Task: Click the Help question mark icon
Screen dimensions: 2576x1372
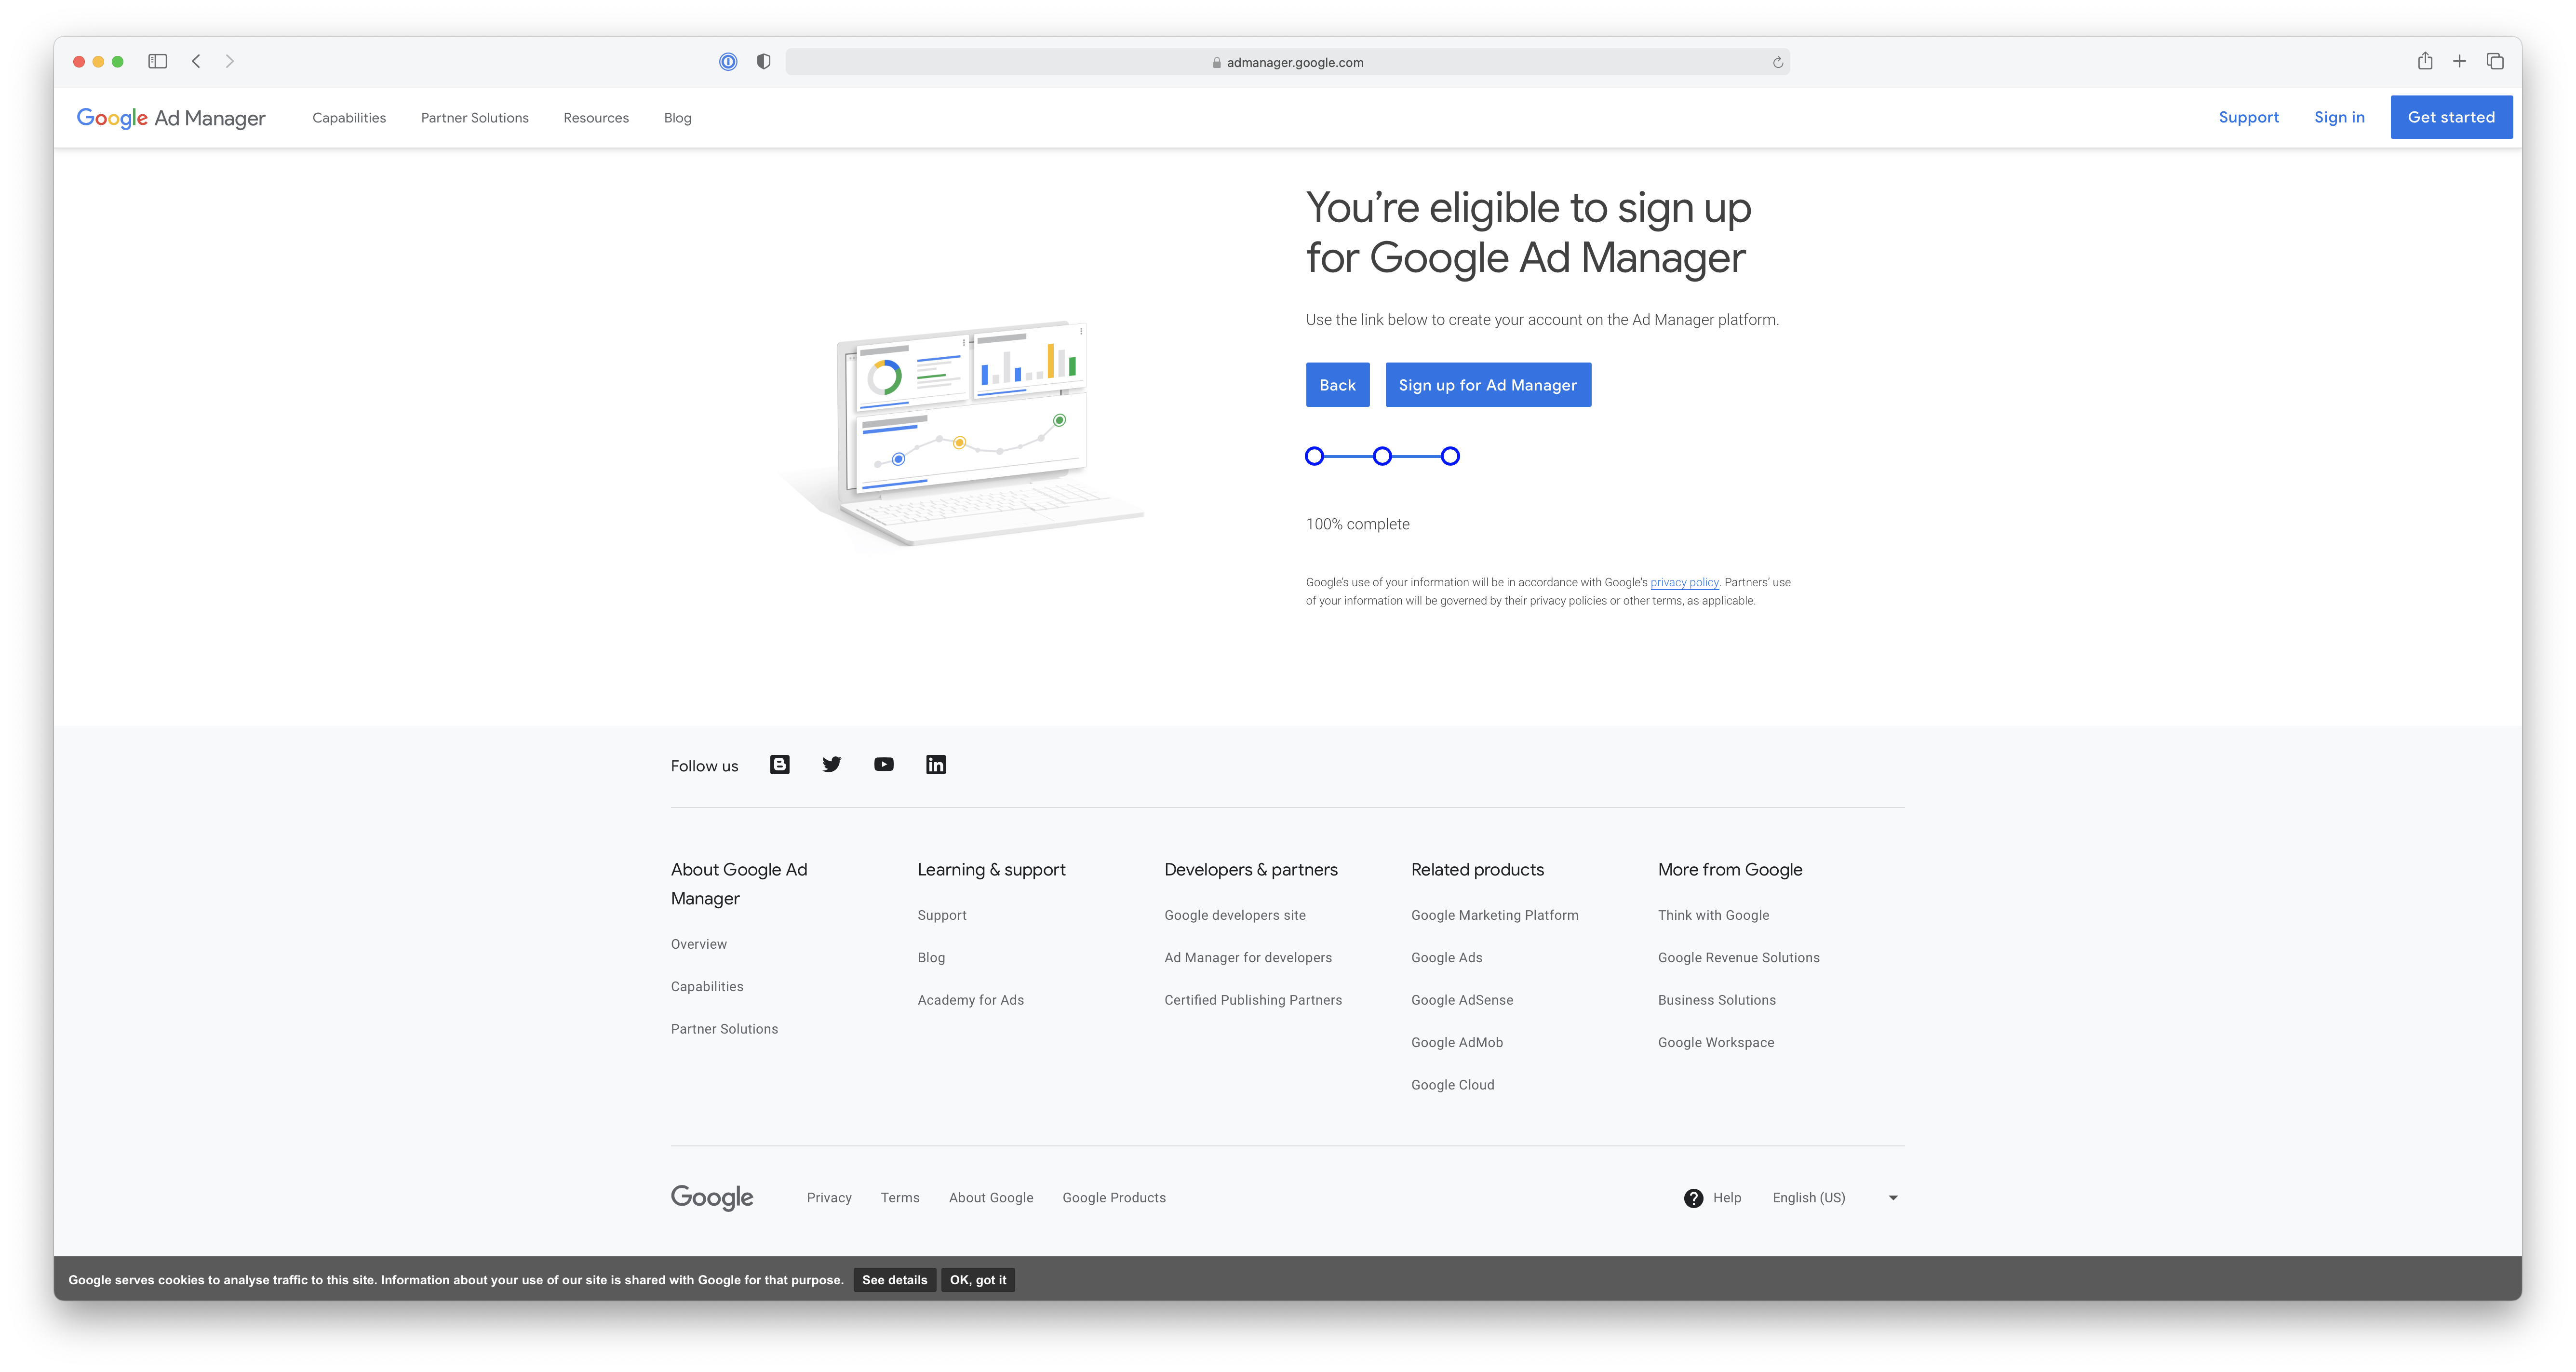Action: [1693, 1198]
